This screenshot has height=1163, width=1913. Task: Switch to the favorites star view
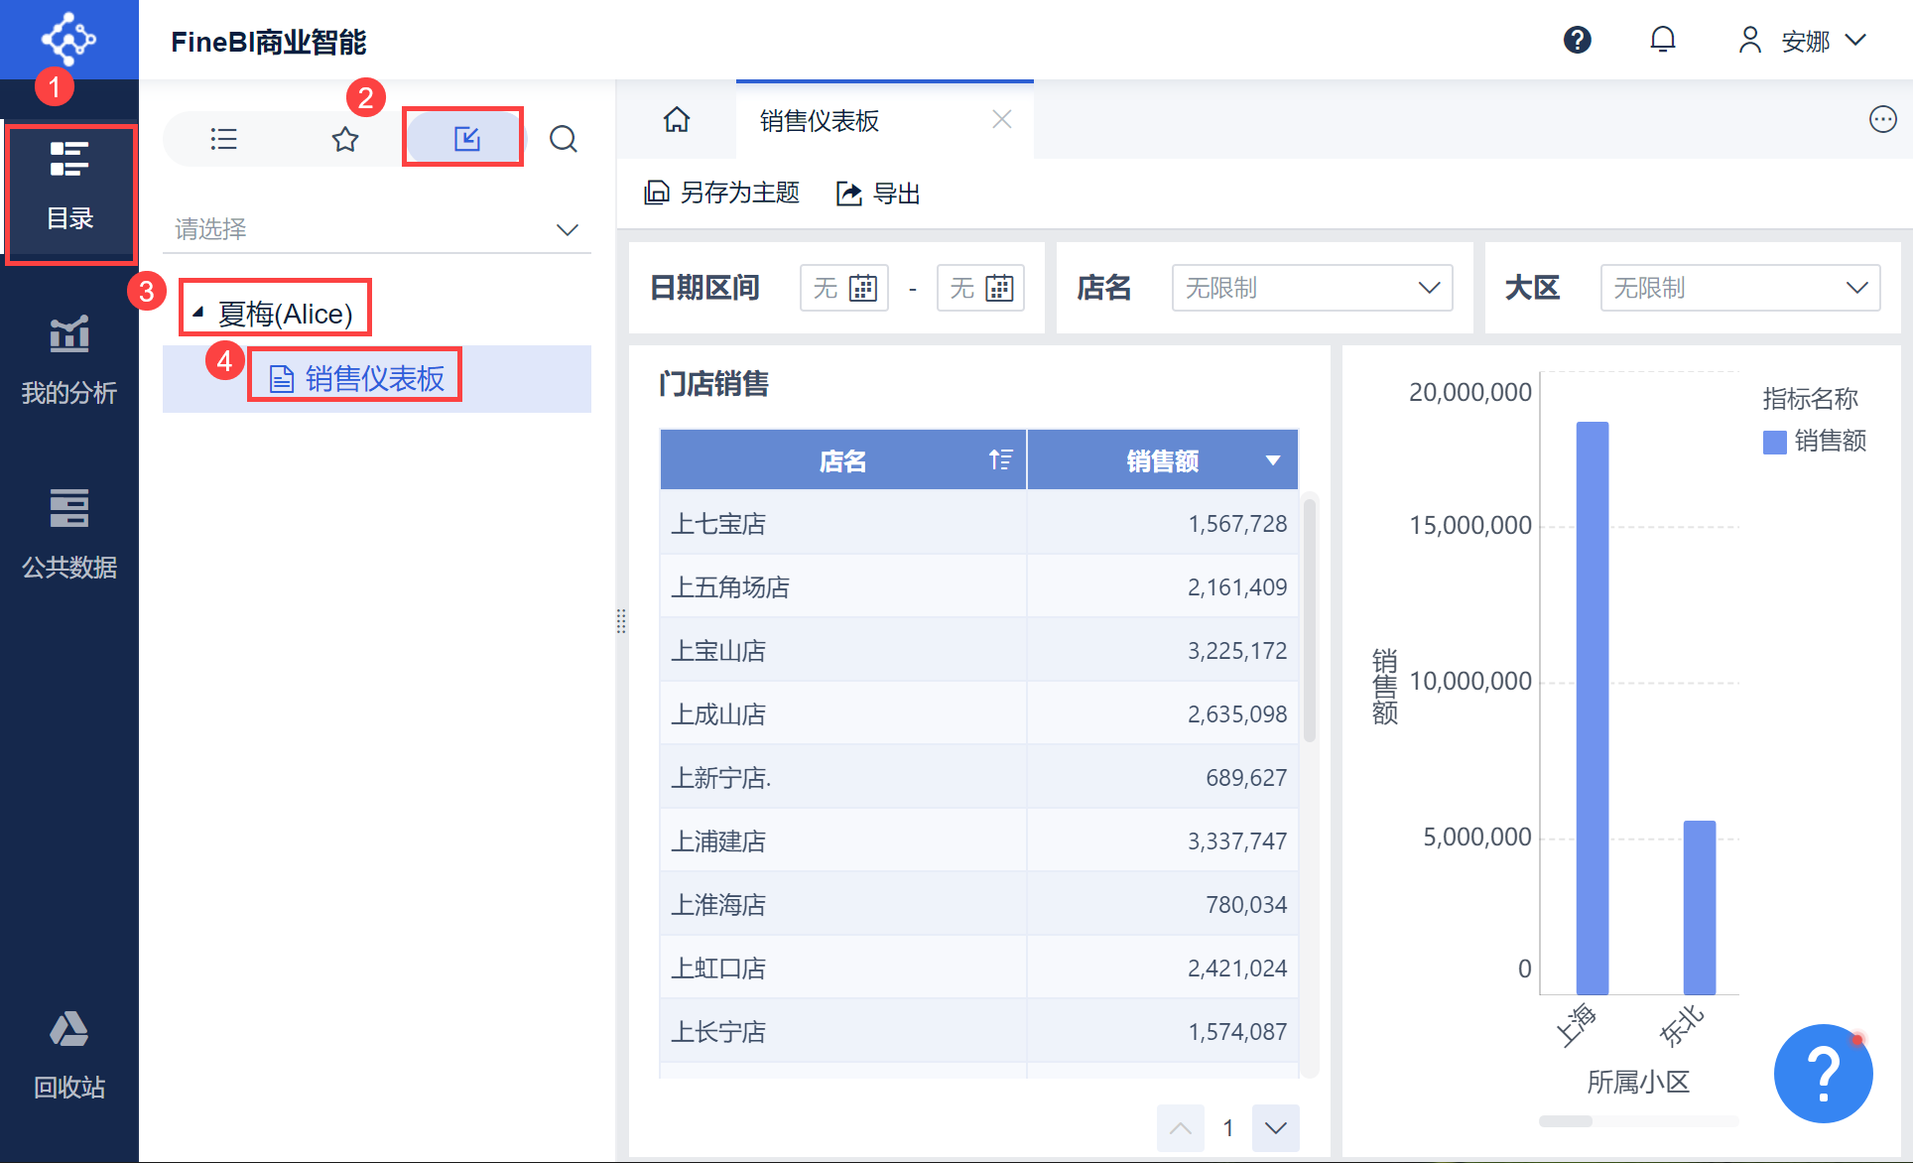[x=344, y=139]
